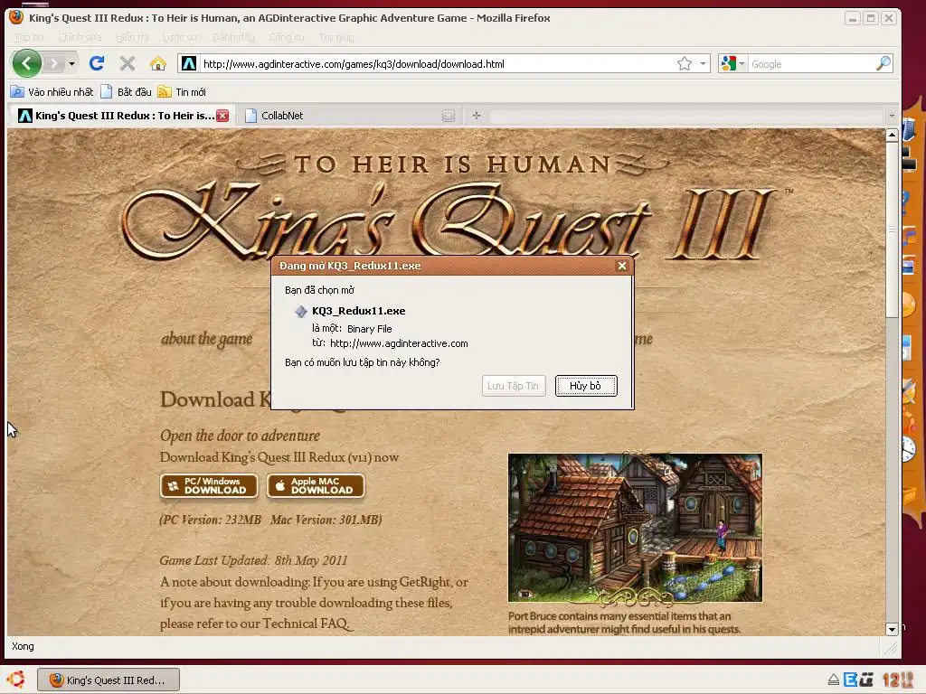Expand the search engine chooser arrow
Viewport: 926px width, 694px height.
click(x=742, y=64)
